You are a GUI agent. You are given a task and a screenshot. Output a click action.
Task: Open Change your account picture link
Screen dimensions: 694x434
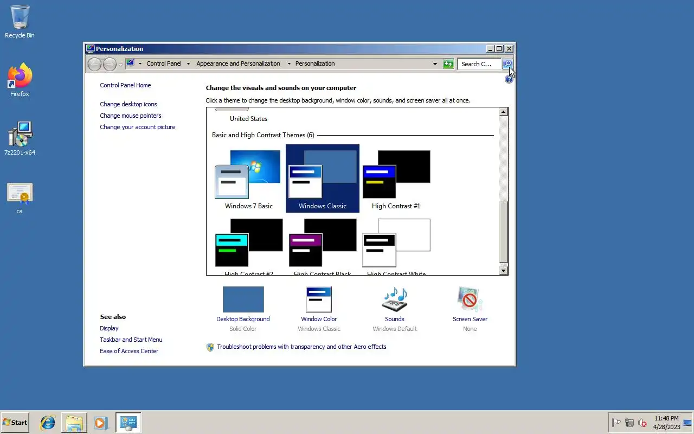(x=138, y=127)
